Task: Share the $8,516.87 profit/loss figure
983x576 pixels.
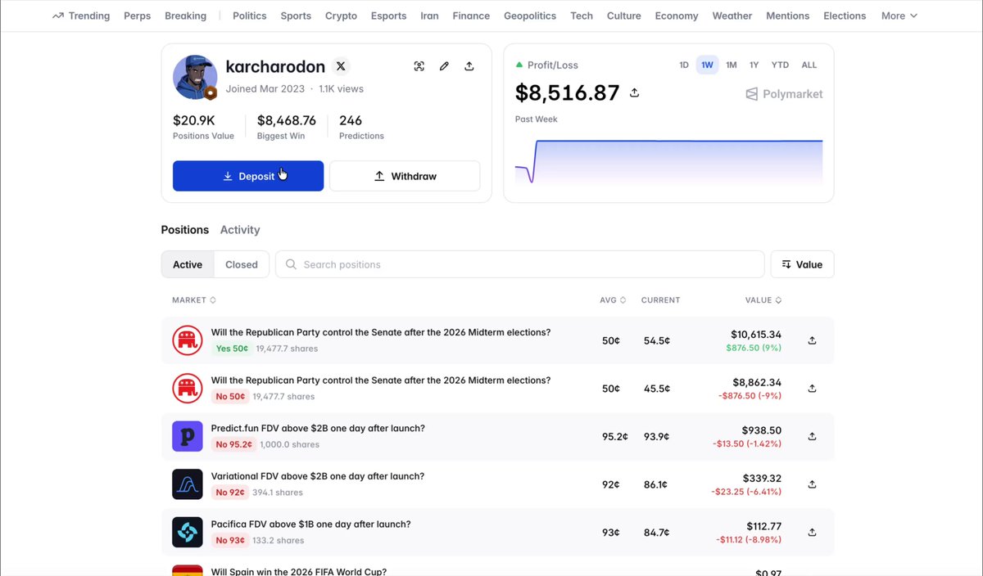Action: [x=634, y=93]
